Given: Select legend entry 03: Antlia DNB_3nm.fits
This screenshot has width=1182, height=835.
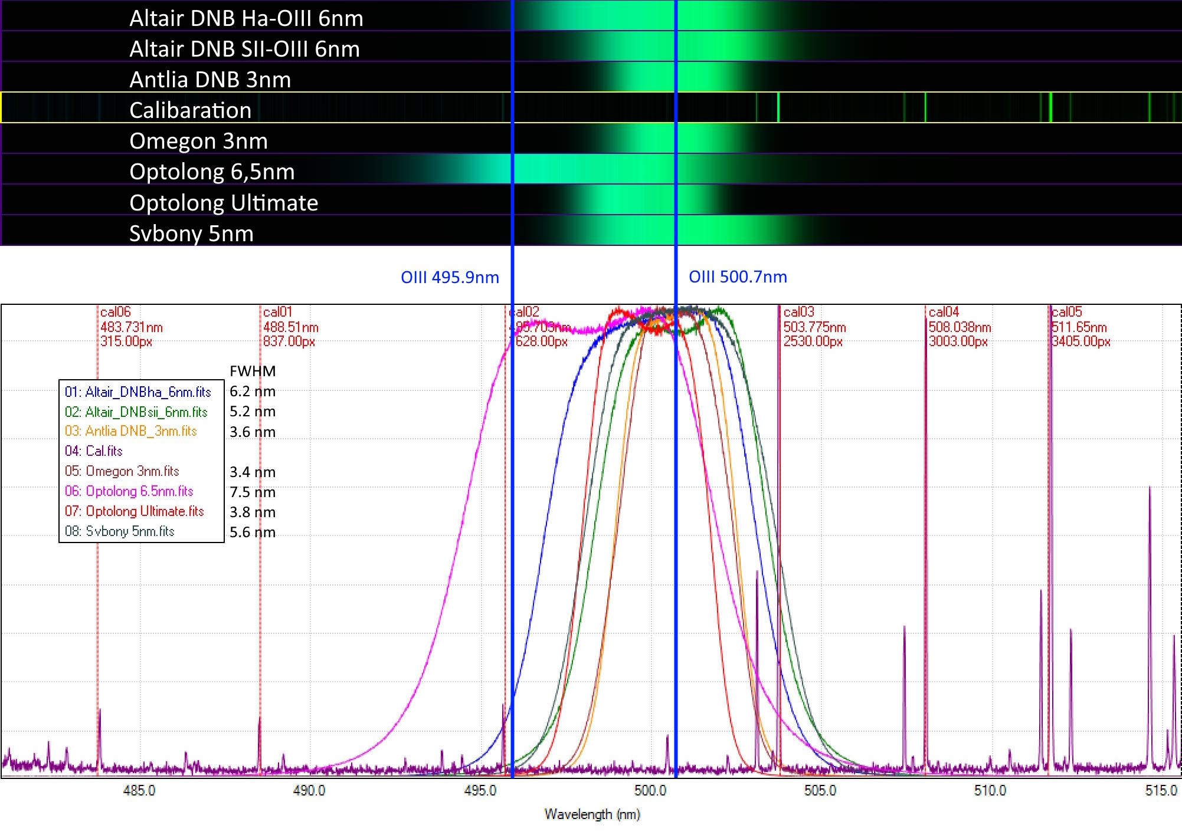Looking at the screenshot, I should coord(130,431).
